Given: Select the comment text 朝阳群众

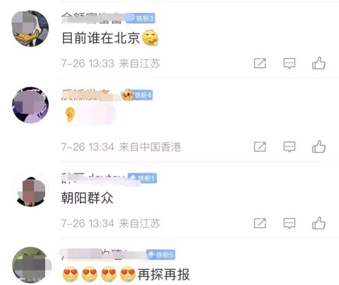Looking at the screenshot, I should coord(87,198).
